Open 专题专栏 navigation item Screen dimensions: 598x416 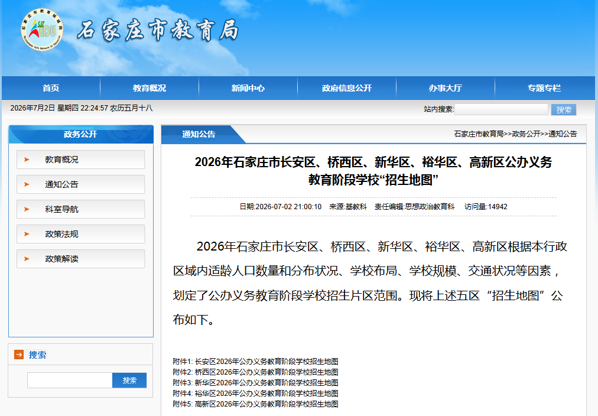point(544,88)
